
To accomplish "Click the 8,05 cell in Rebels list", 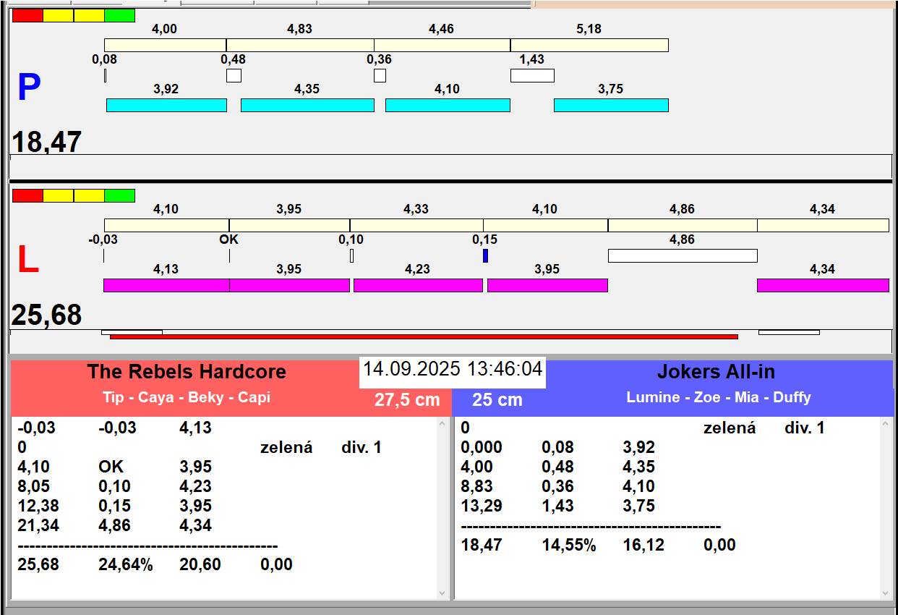I will coord(34,486).
